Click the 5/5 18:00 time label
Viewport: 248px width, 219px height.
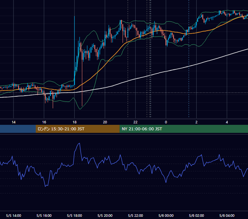tap(74, 215)
